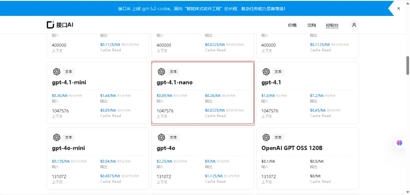
Task: Click the $7.2/Mt output price on gpt-4.1
Action: (317, 96)
